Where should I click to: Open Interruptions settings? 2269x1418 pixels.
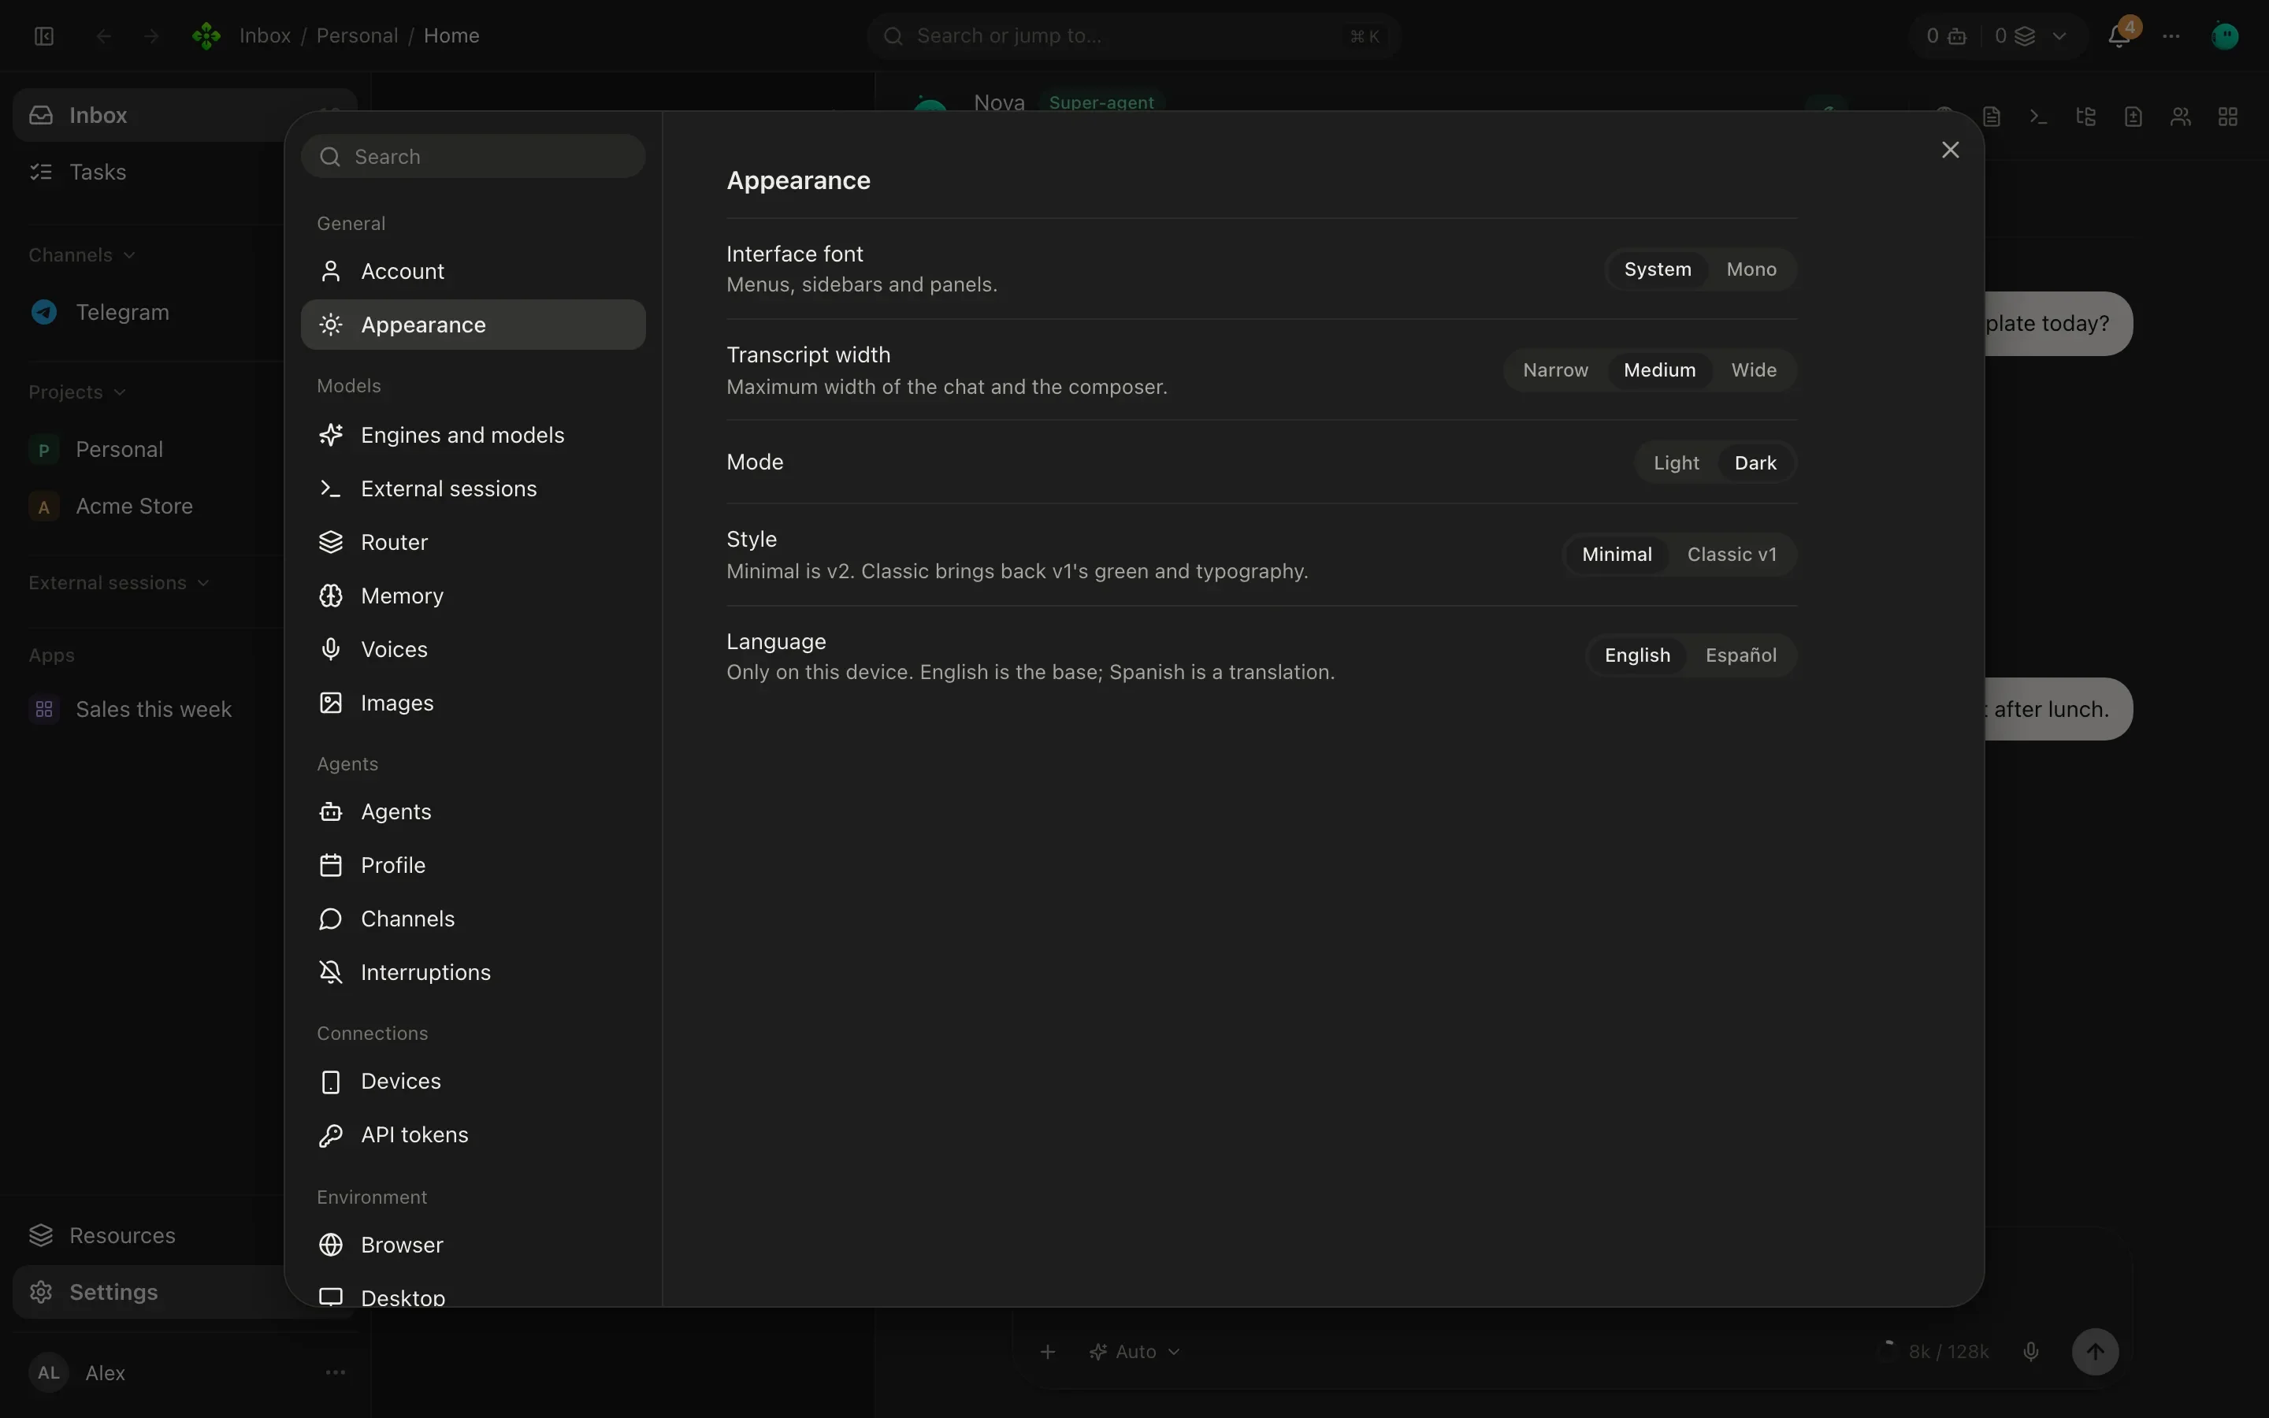473,973
